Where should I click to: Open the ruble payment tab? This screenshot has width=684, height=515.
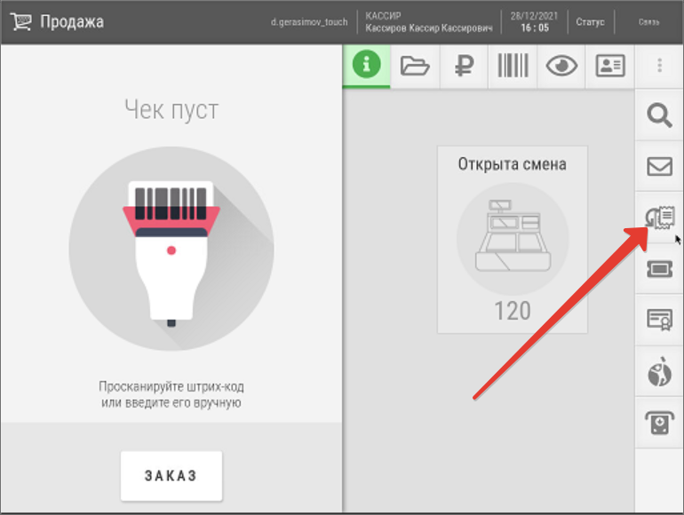pos(464,66)
